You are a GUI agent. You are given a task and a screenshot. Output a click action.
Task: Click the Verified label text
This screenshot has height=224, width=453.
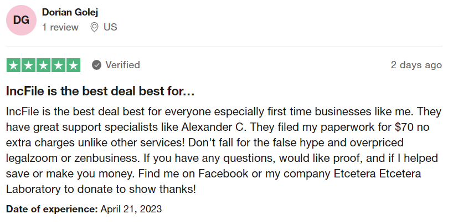tap(122, 65)
